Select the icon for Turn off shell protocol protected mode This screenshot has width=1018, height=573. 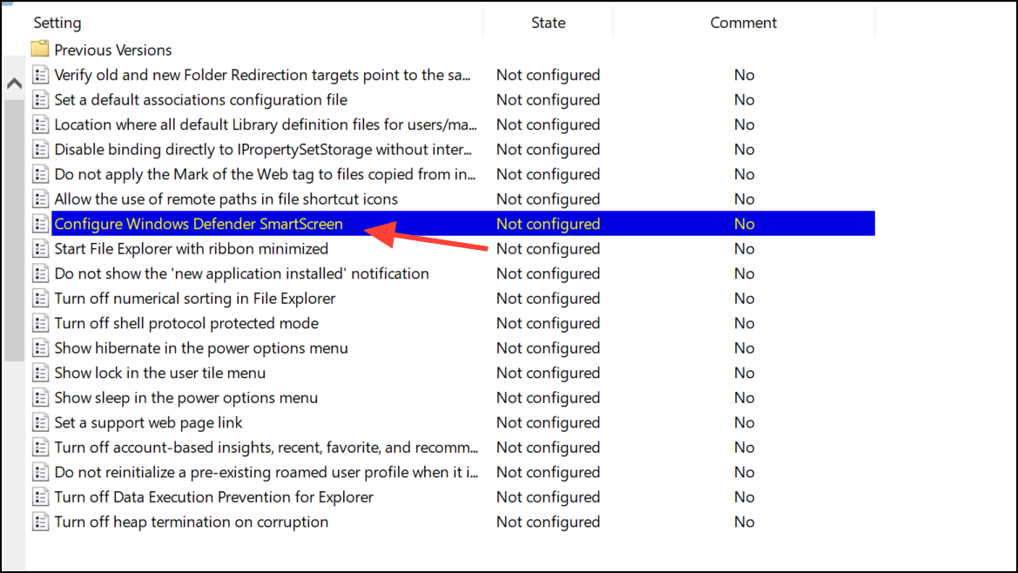coord(40,323)
